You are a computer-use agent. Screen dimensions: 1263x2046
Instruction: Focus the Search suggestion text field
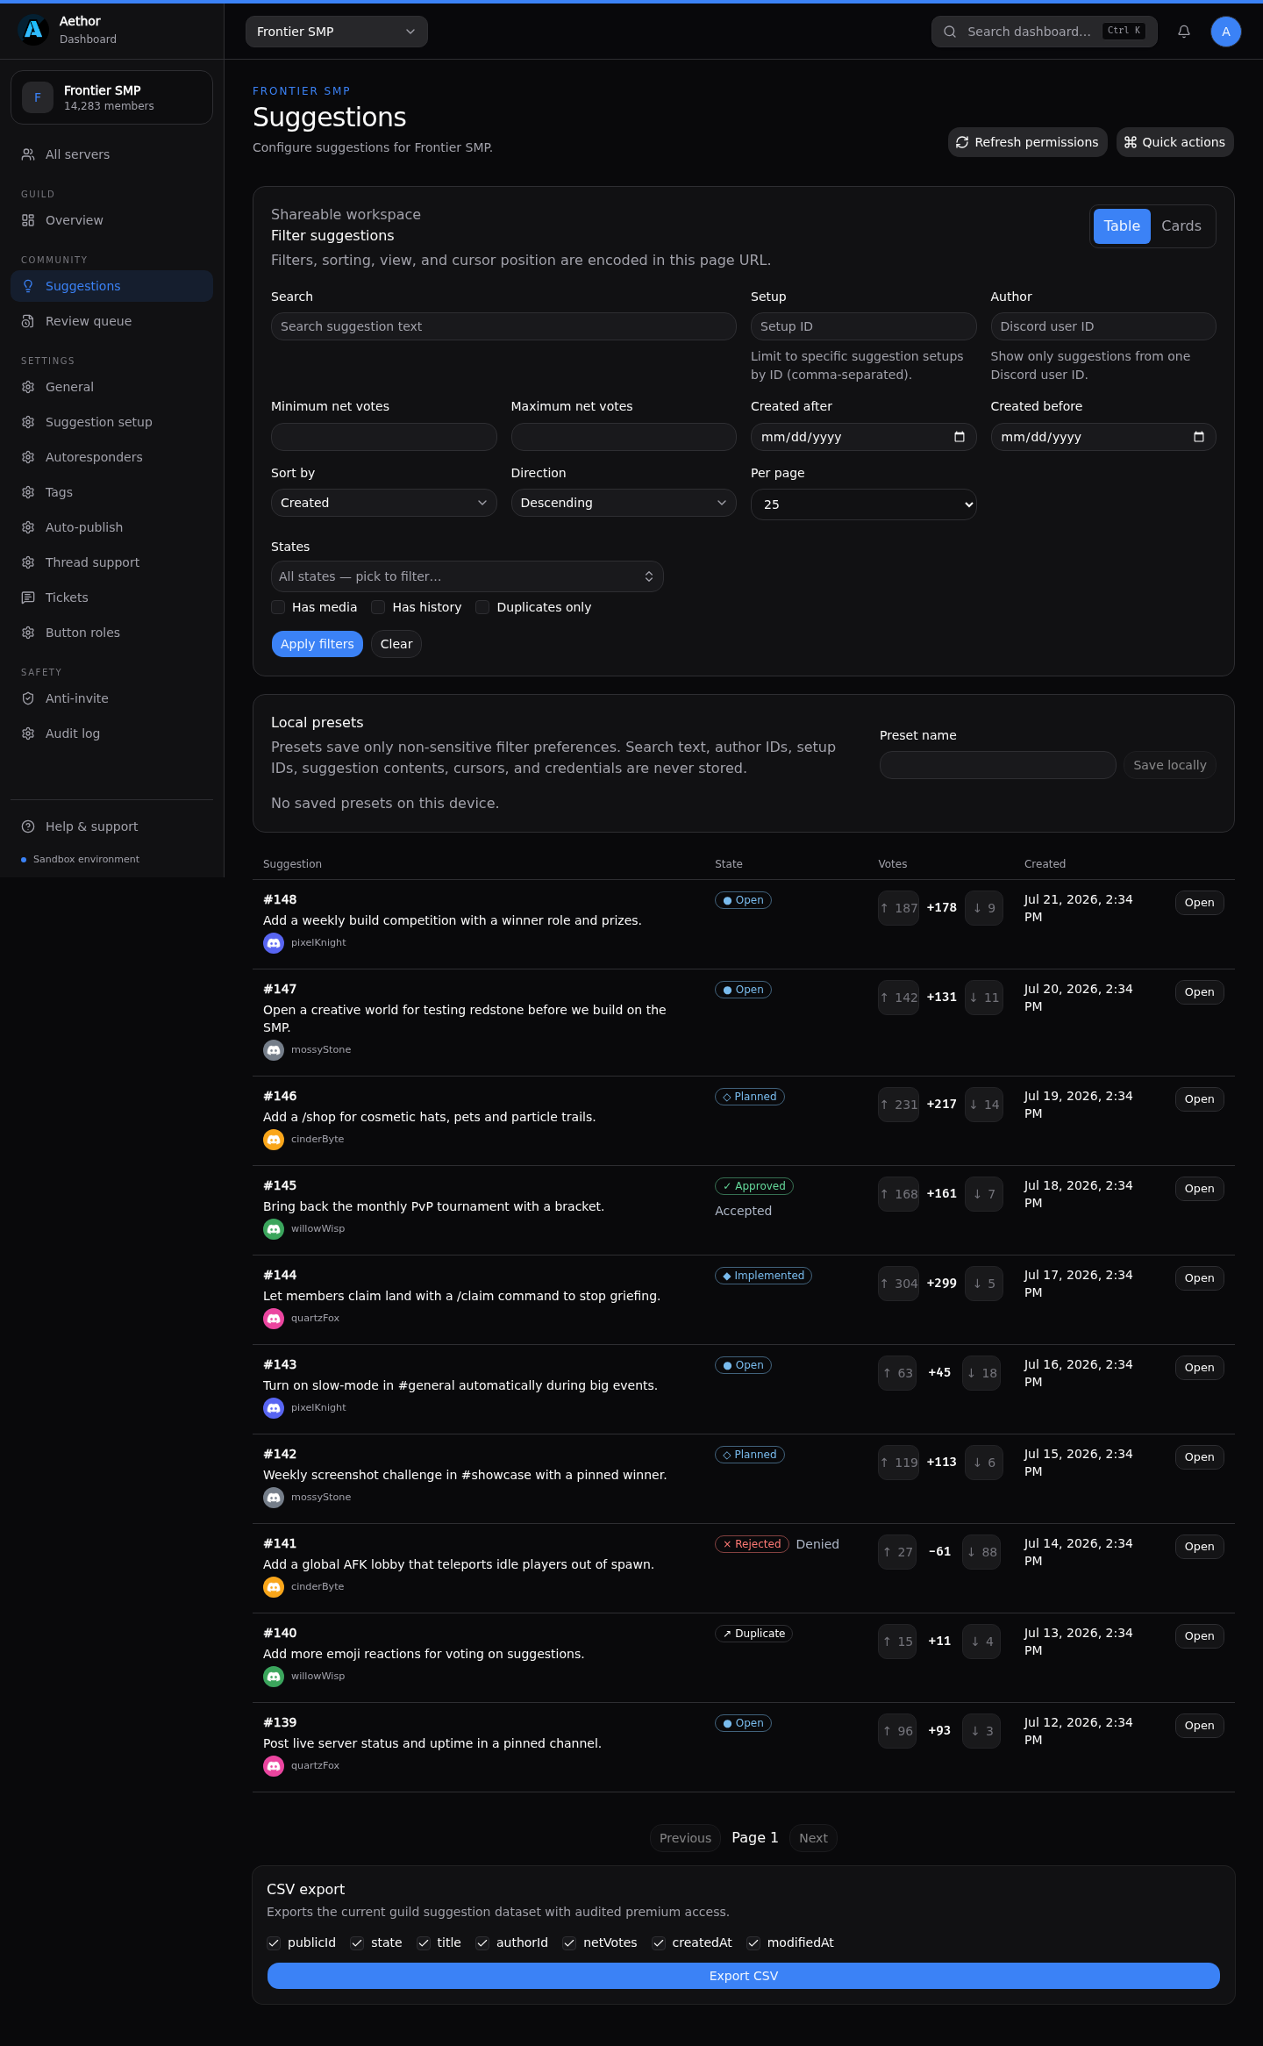[503, 326]
